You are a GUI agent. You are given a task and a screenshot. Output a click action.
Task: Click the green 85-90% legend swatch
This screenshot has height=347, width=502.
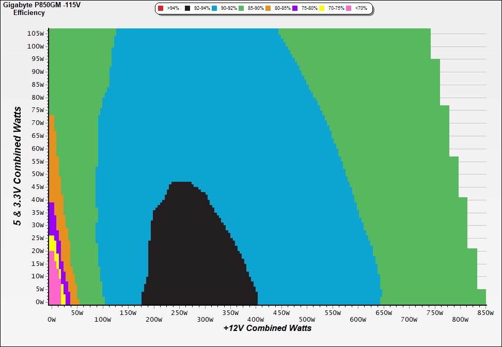point(241,9)
